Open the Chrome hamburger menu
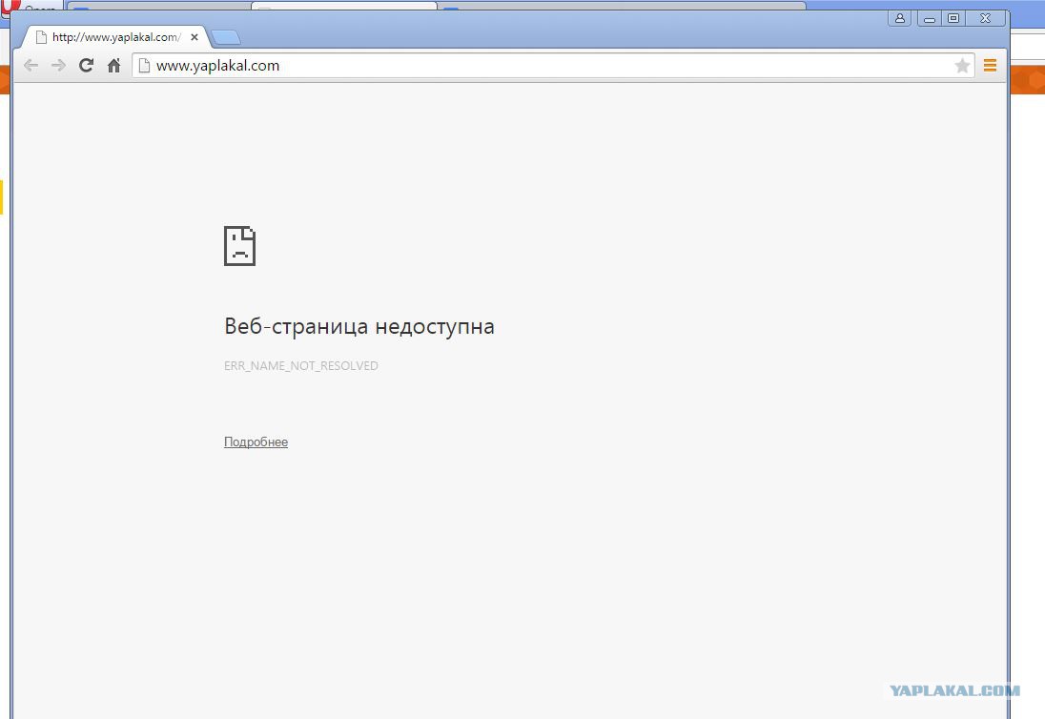Image resolution: width=1045 pixels, height=719 pixels. (991, 65)
